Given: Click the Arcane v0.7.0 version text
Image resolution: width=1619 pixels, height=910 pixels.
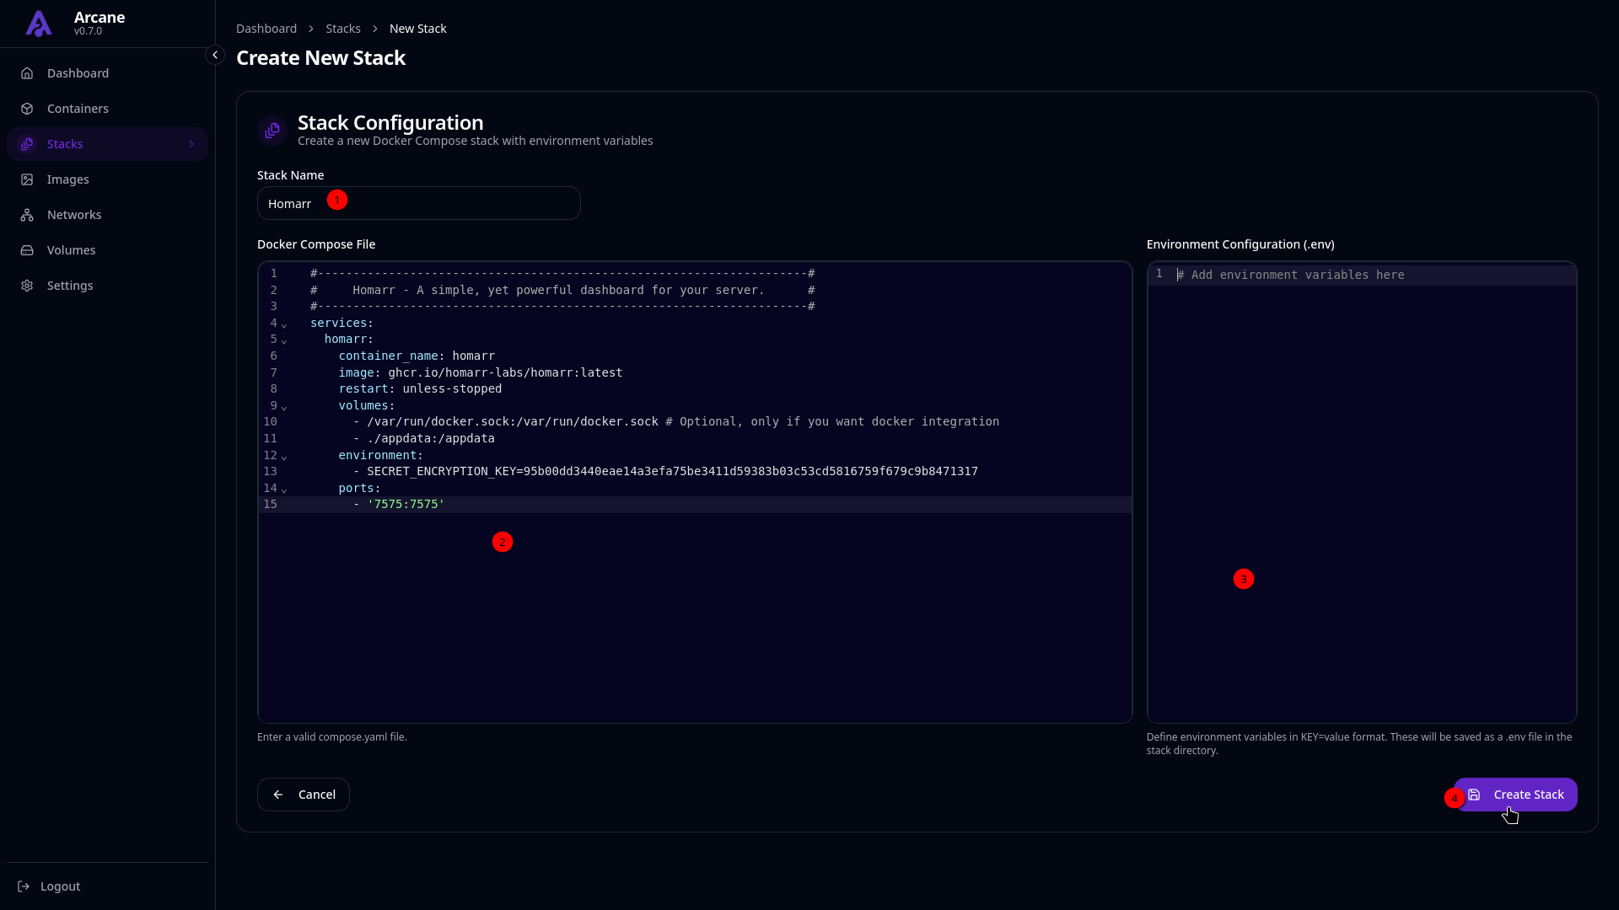Looking at the screenshot, I should pyautogui.click(x=88, y=31).
